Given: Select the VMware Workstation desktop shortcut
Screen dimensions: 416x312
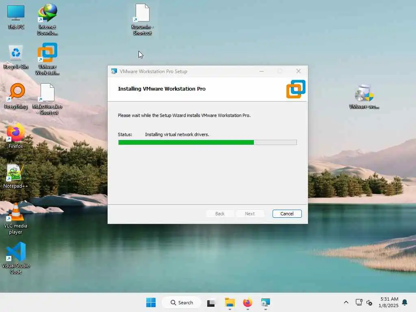Looking at the screenshot, I should 48,59.
